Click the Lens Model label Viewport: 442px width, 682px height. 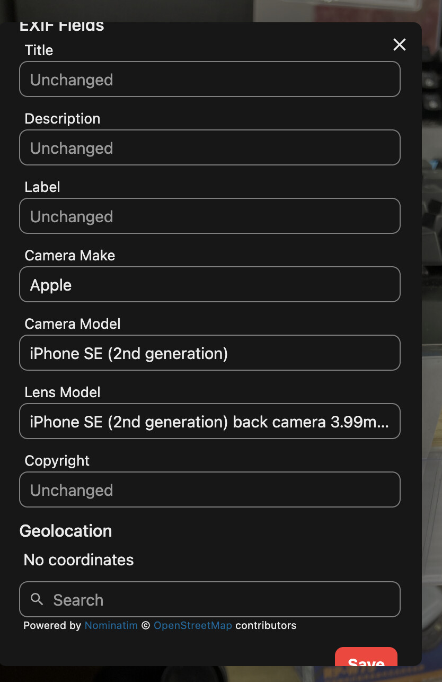coord(63,392)
